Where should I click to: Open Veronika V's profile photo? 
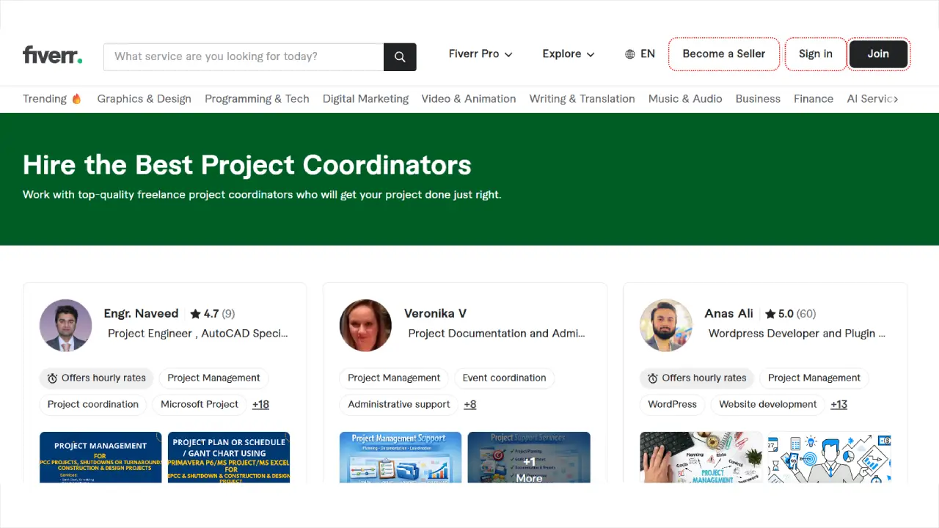[x=366, y=326]
